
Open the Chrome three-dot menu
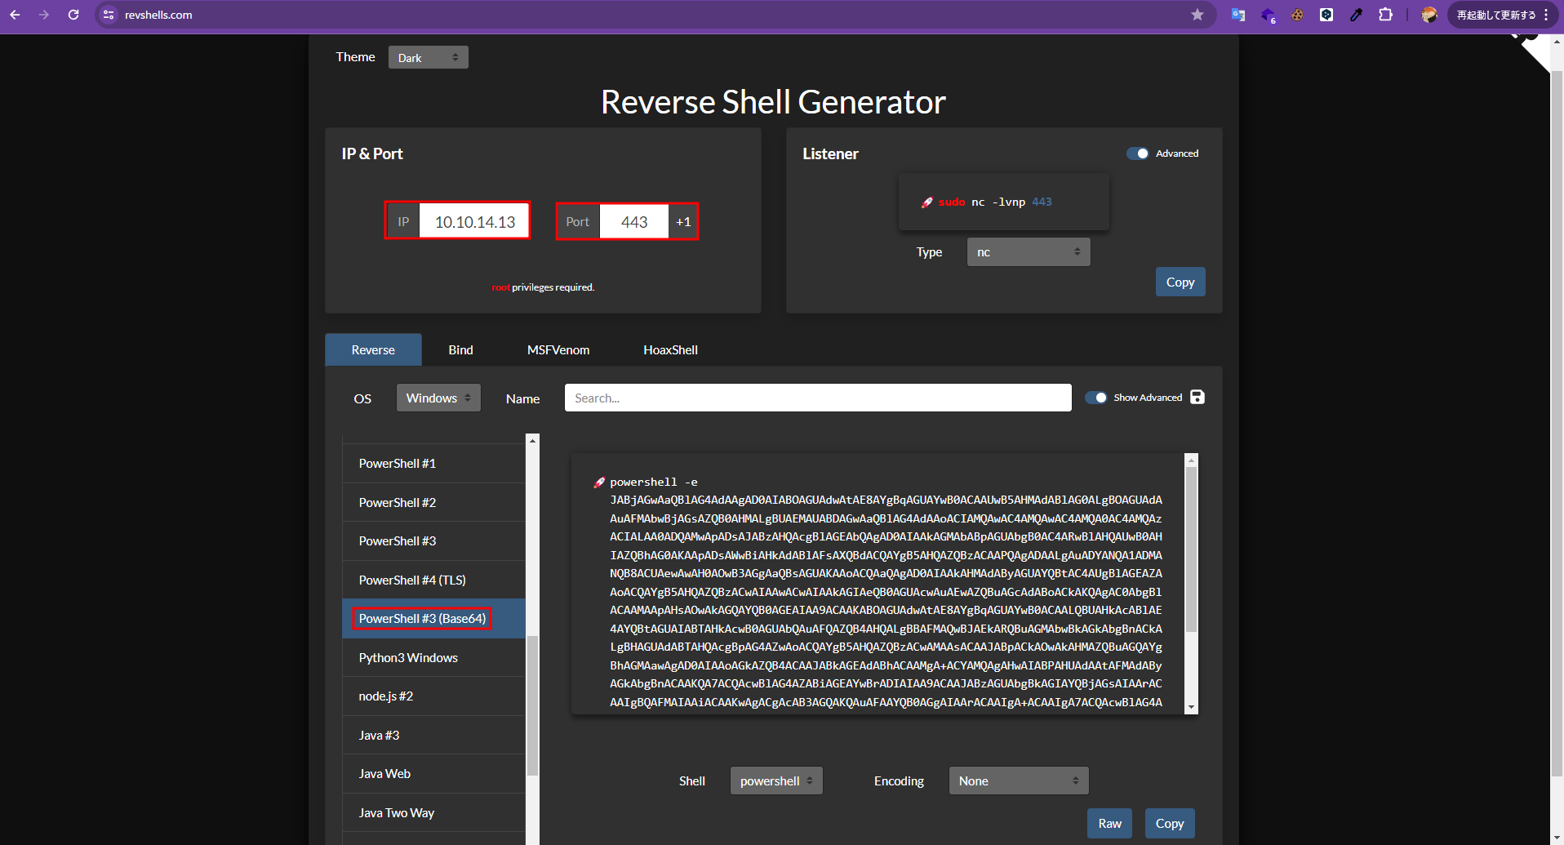(1546, 15)
